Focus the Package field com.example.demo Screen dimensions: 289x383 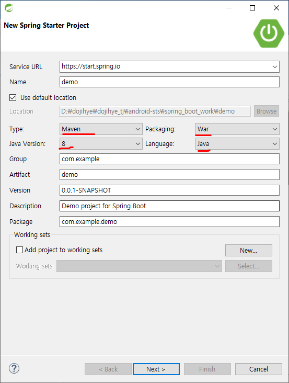click(x=169, y=221)
